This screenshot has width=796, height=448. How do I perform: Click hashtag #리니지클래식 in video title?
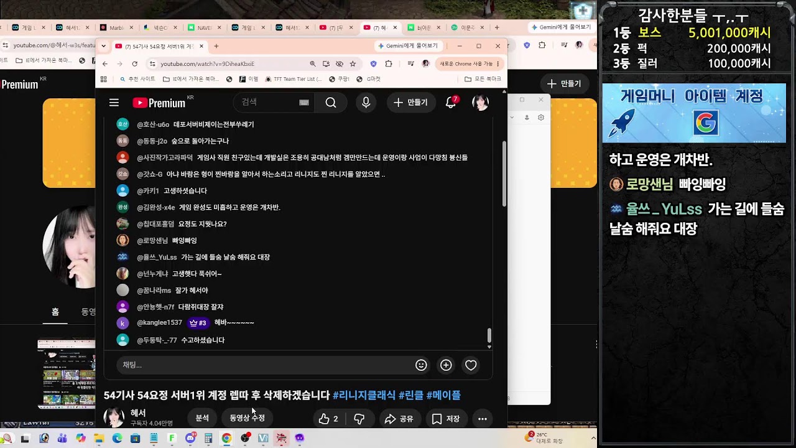(364, 395)
